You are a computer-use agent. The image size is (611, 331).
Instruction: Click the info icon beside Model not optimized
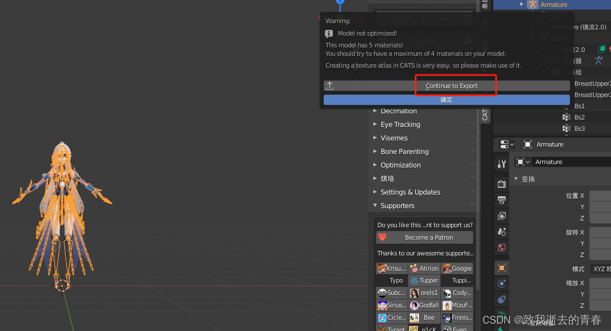pos(329,34)
